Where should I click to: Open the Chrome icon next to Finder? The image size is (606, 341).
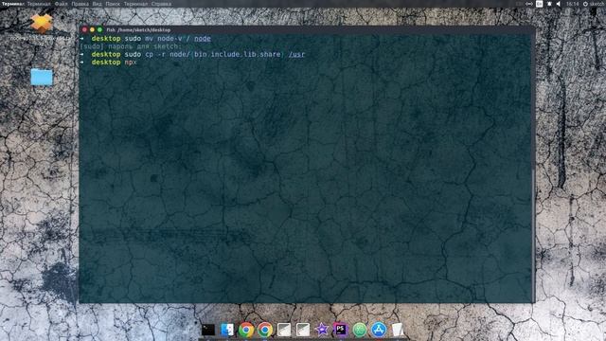[x=246, y=330]
